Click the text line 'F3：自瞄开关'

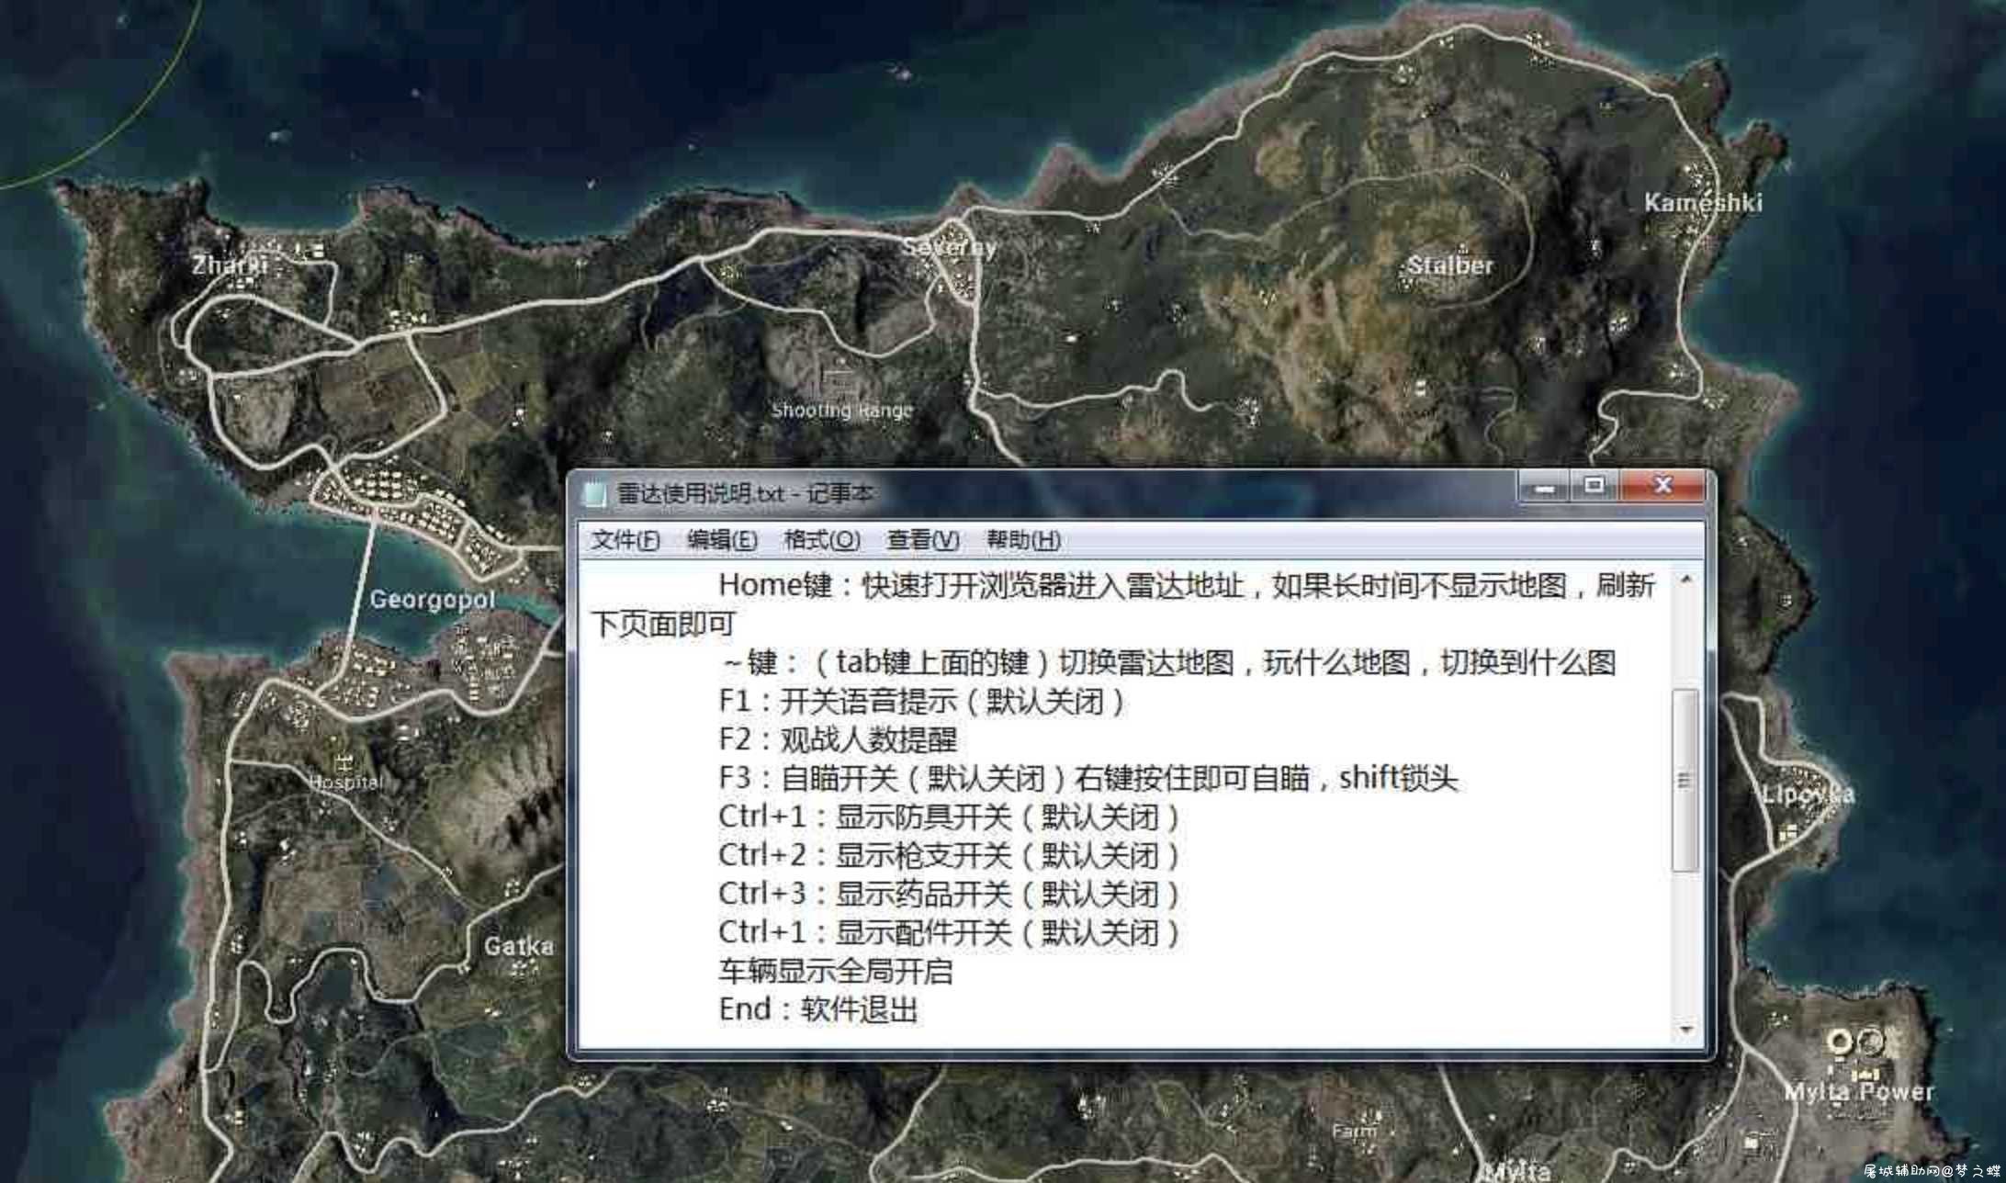click(x=1088, y=778)
